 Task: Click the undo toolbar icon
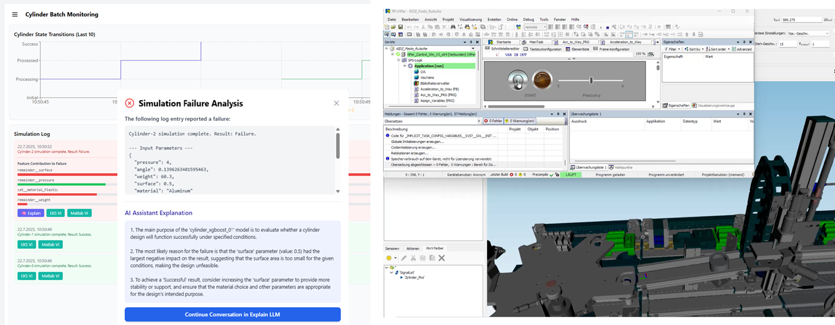(x=409, y=27)
